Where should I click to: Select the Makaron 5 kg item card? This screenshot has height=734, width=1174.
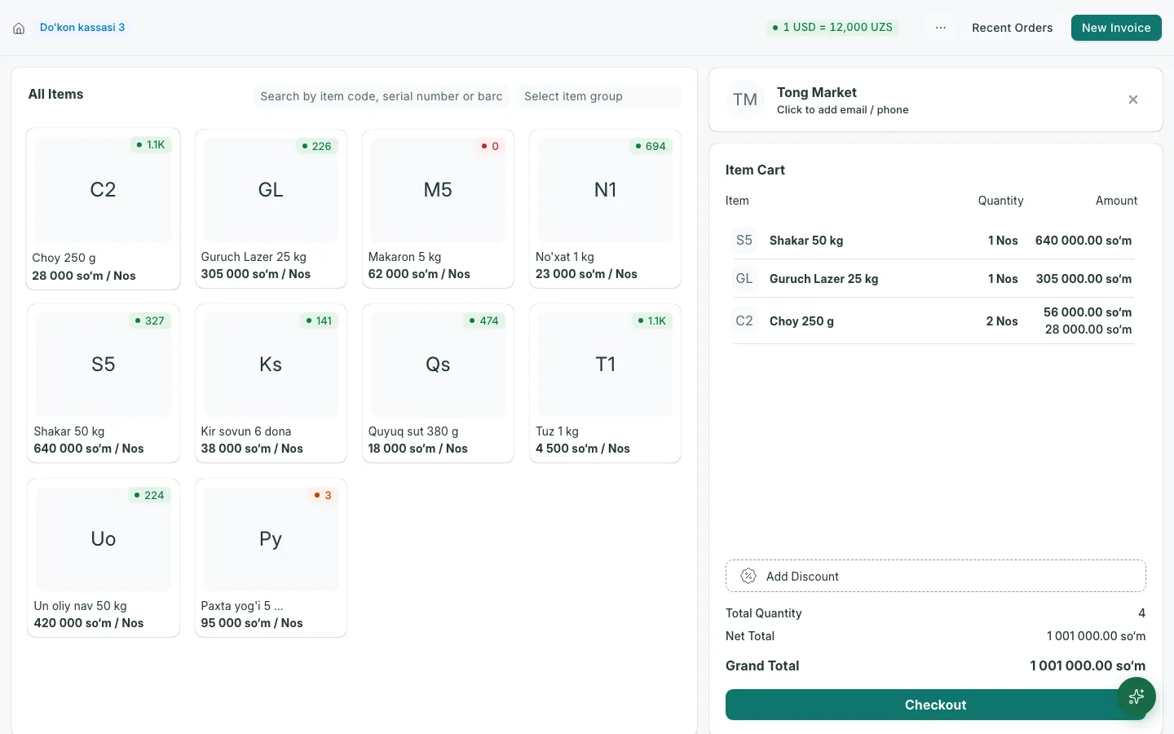coord(438,209)
